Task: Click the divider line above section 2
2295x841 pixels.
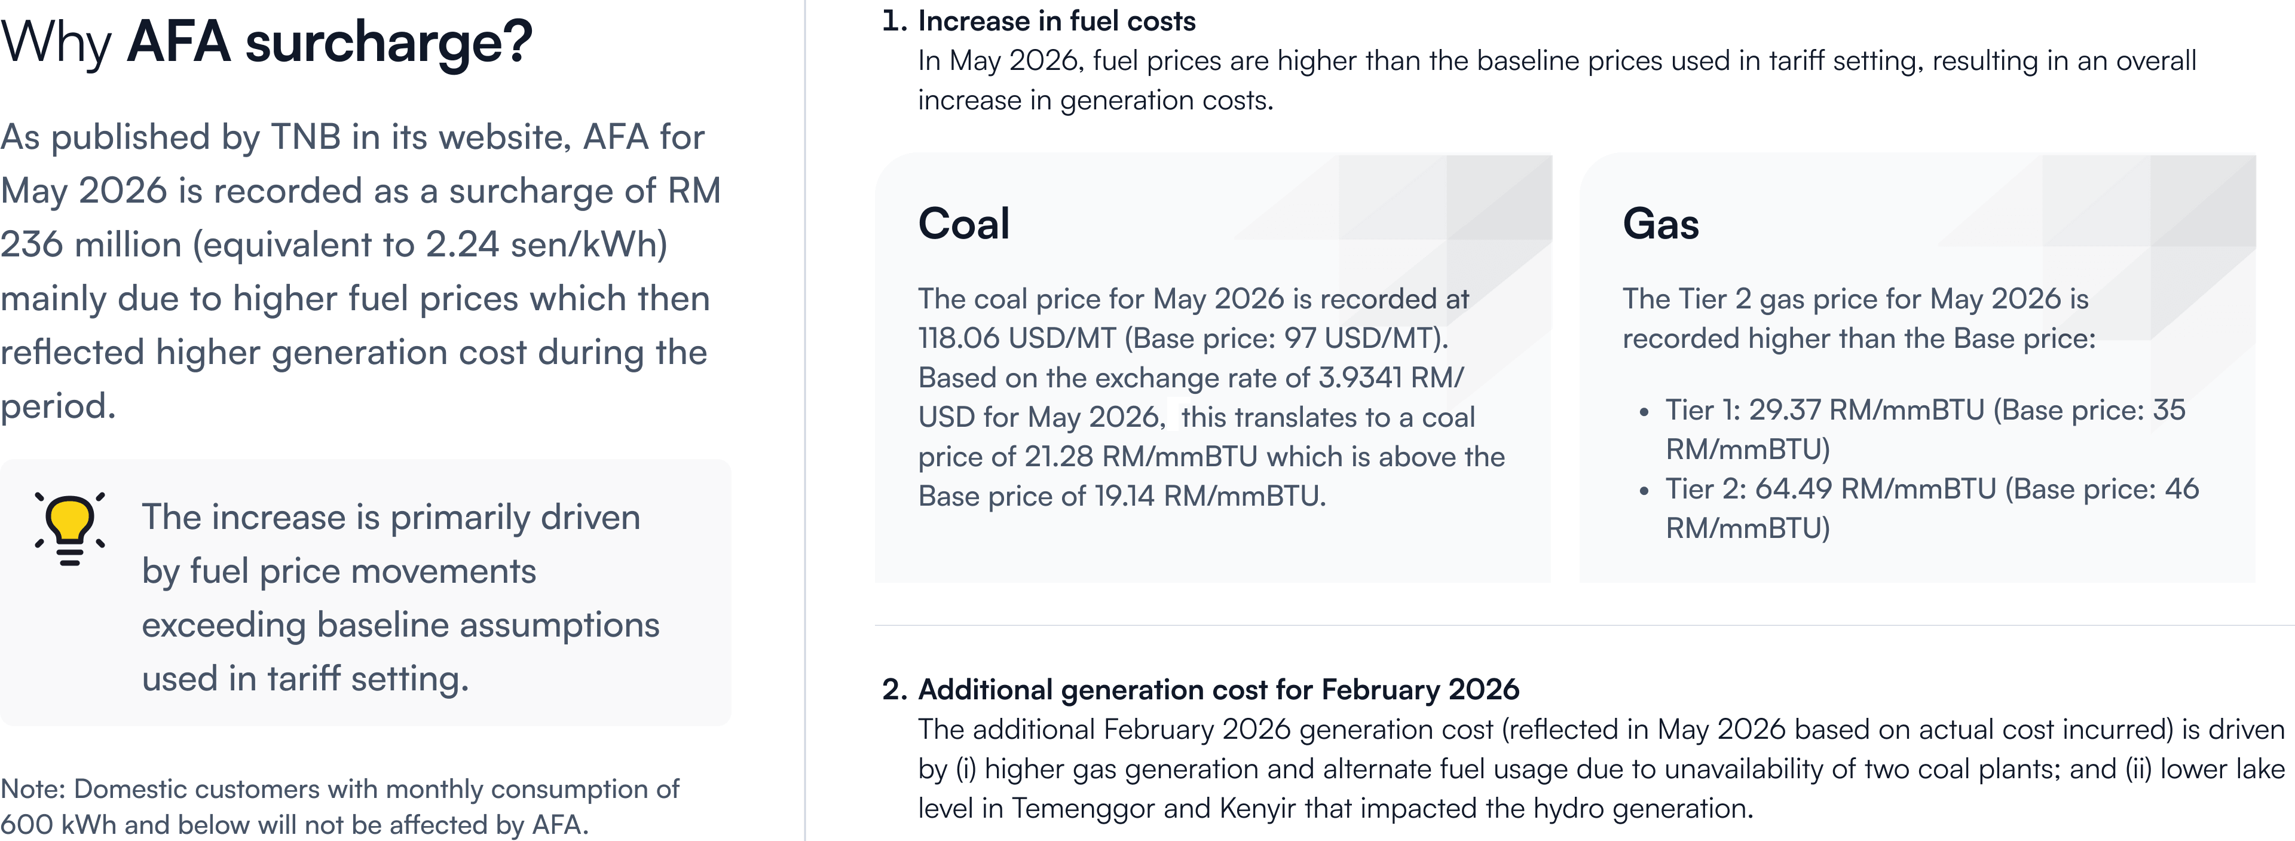Action: (1584, 625)
